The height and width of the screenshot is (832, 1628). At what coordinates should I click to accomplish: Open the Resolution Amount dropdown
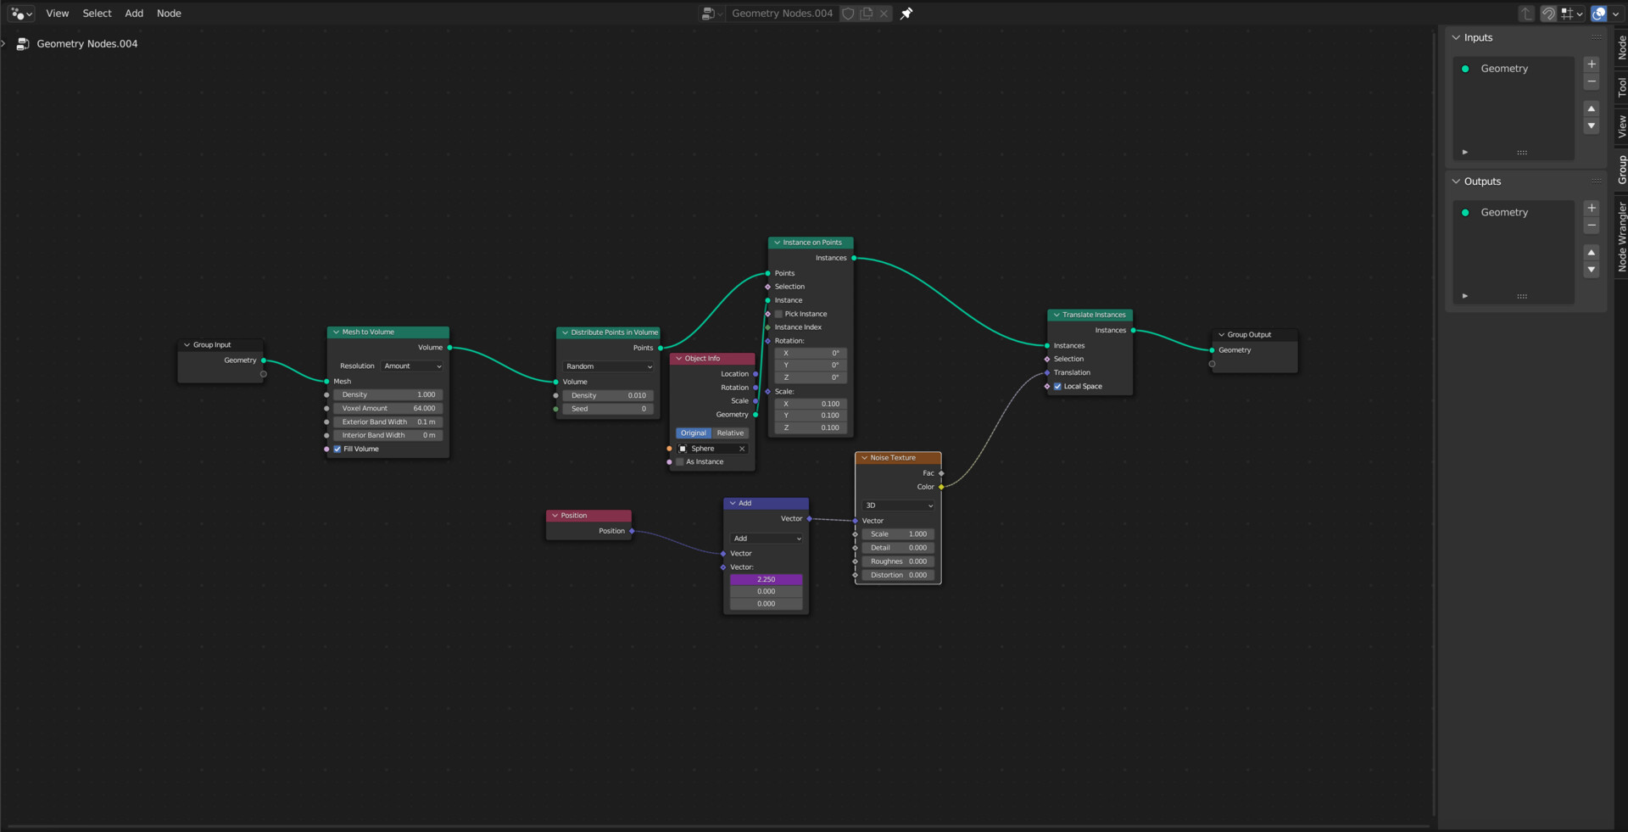[412, 366]
